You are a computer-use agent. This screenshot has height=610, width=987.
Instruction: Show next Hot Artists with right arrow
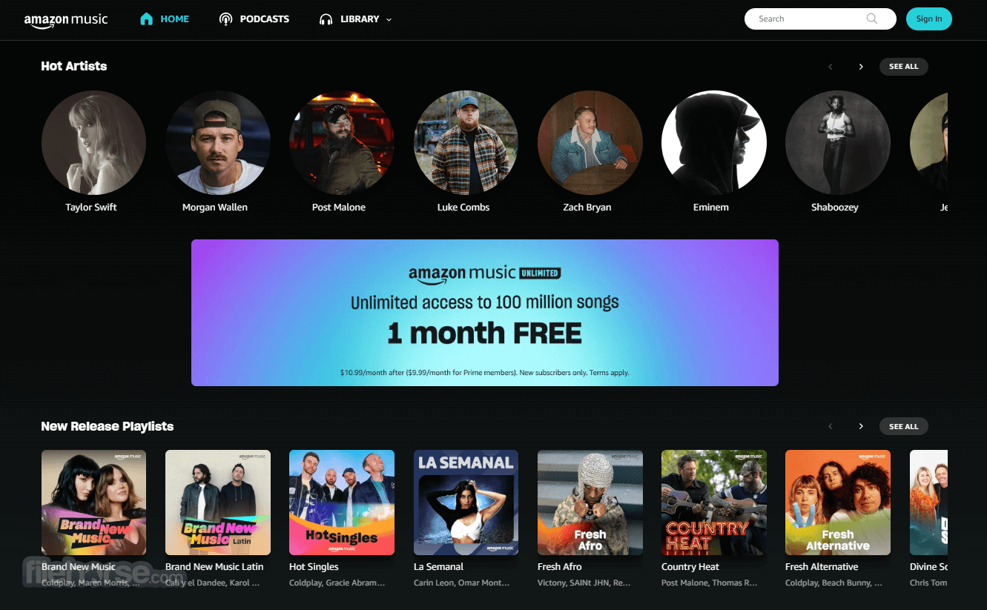click(x=861, y=67)
